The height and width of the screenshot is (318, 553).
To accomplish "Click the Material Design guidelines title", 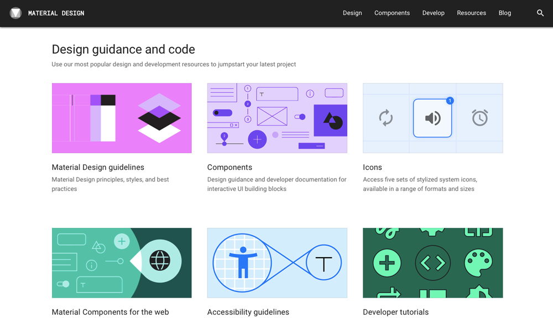I will click(98, 168).
